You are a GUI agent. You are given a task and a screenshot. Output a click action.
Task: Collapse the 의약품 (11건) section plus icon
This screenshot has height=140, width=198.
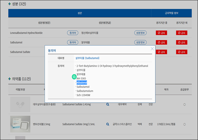pyautogui.click(x=9, y=79)
